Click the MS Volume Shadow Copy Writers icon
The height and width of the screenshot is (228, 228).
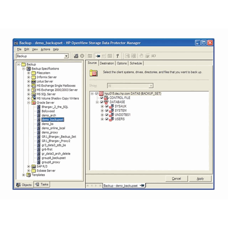[33, 98]
